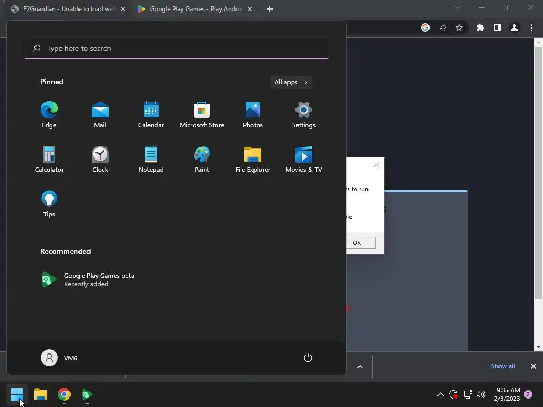Viewport: 543px width, 407px height.
Task: Open the Chrome profile menu
Action: point(514,28)
